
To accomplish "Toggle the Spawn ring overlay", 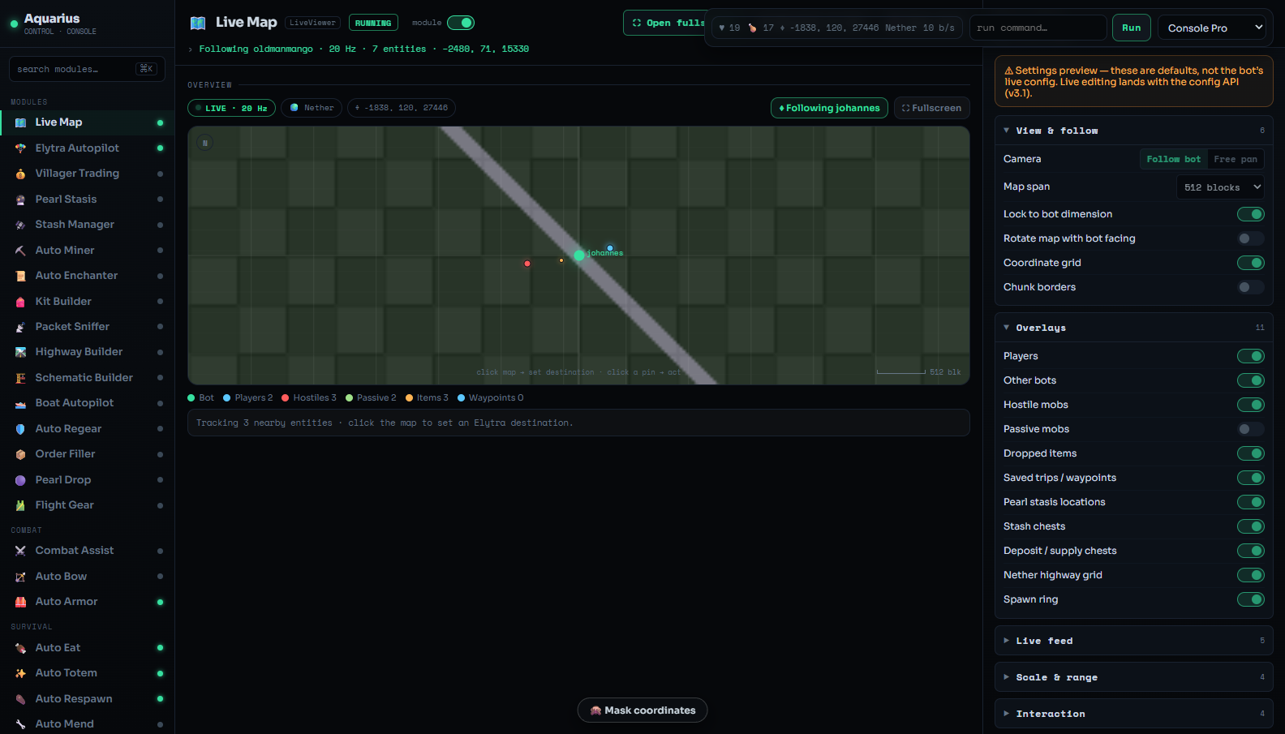I will (1250, 599).
